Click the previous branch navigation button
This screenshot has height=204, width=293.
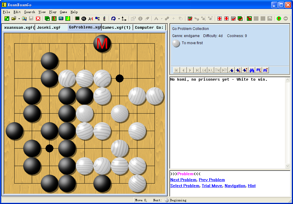(x=204, y=70)
